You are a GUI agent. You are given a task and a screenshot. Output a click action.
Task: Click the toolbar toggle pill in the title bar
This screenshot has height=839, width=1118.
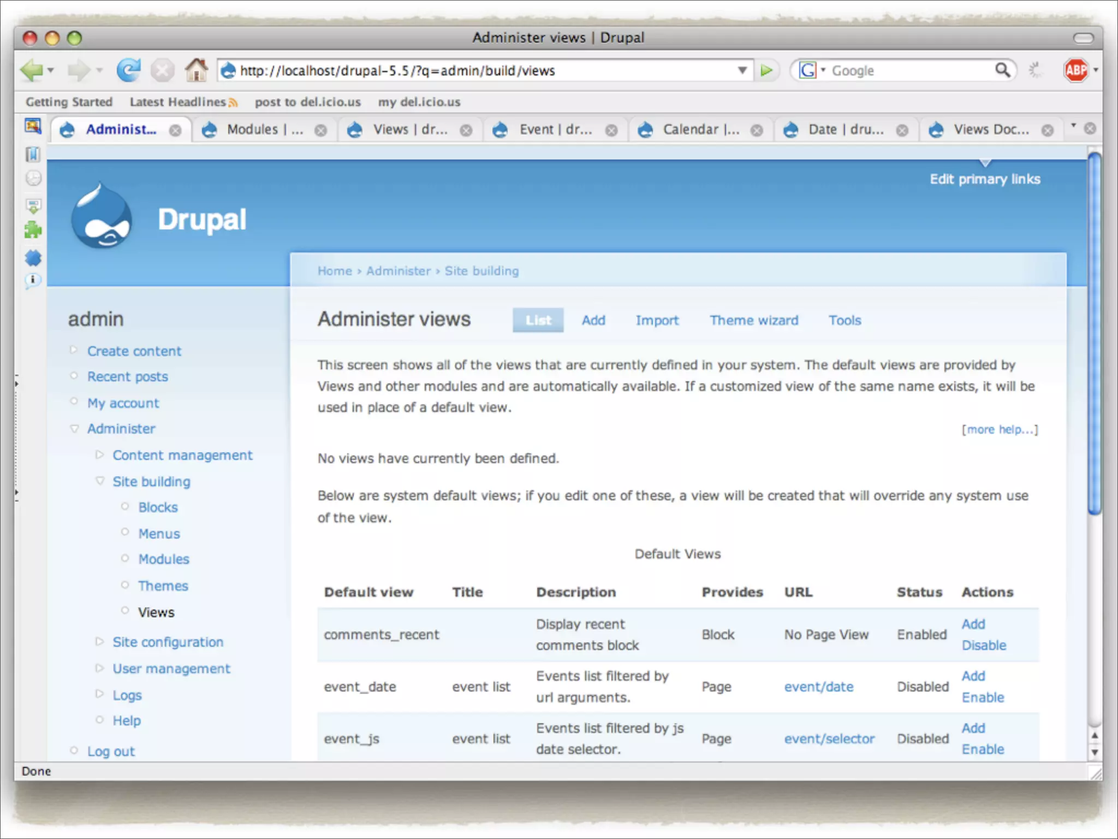pos(1083,38)
